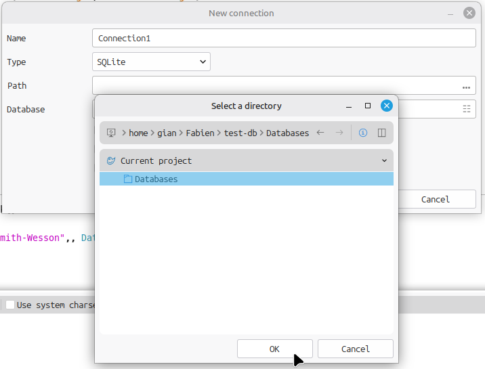Click the Database list icon on right

pyautogui.click(x=466, y=109)
